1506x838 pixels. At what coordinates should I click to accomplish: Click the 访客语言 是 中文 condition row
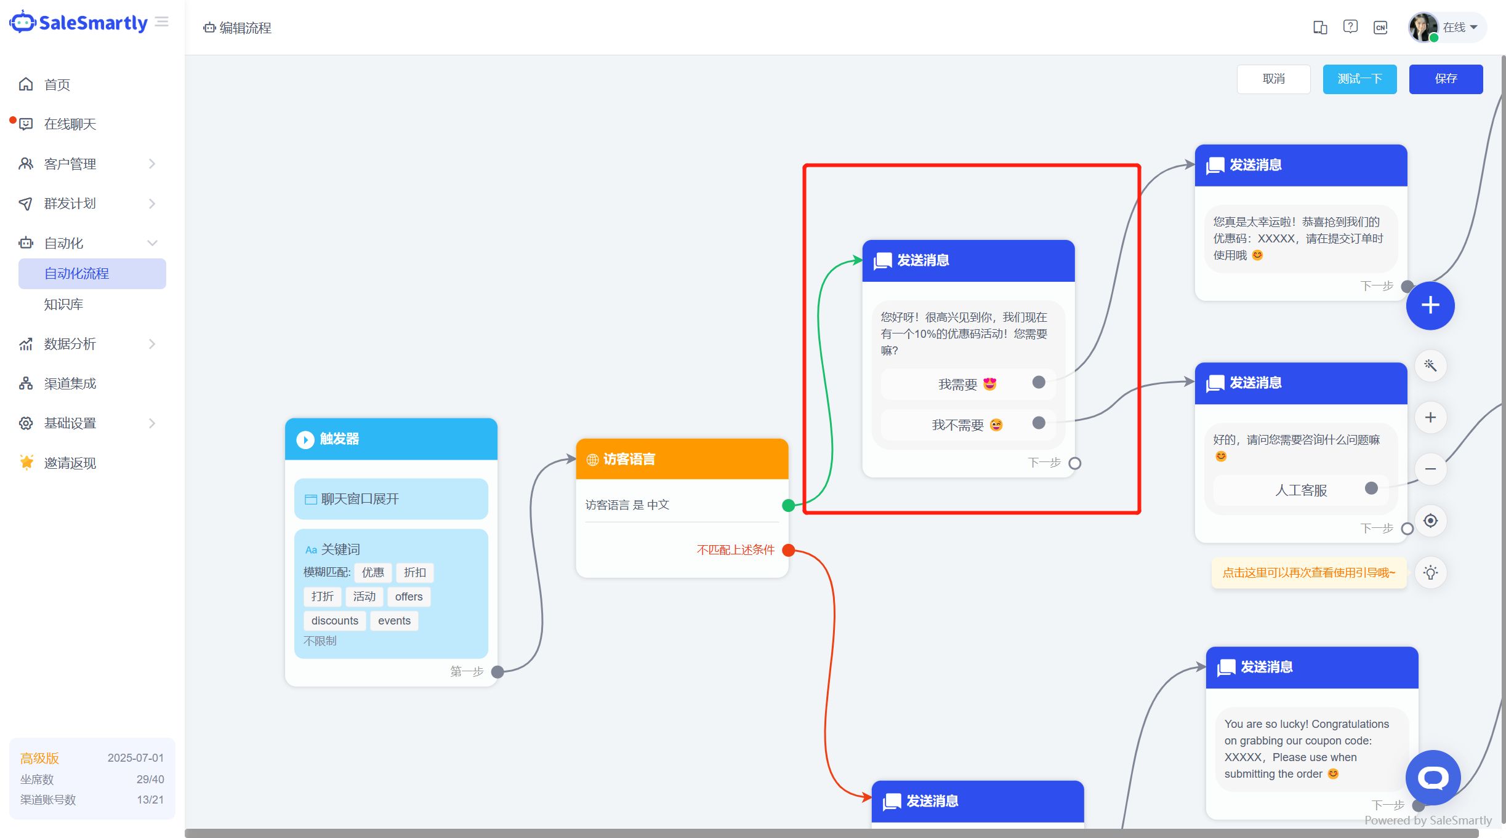[x=682, y=505]
